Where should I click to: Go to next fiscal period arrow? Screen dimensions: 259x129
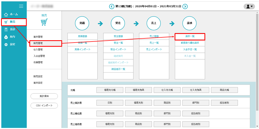tap(185, 7)
